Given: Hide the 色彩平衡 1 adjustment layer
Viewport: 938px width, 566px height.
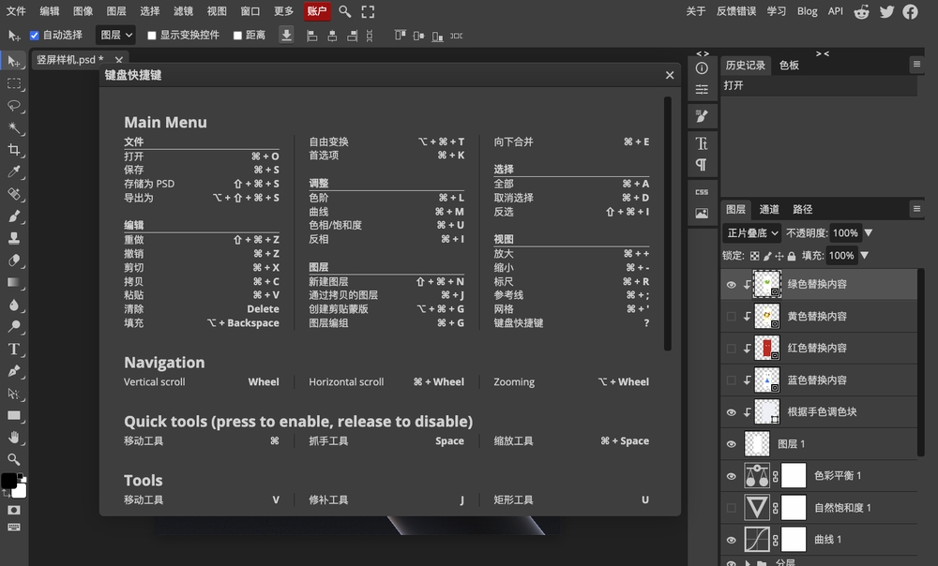Looking at the screenshot, I should [731, 476].
